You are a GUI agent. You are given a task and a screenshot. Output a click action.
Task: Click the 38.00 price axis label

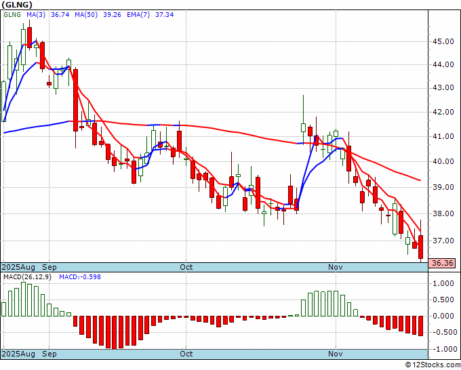click(x=443, y=213)
